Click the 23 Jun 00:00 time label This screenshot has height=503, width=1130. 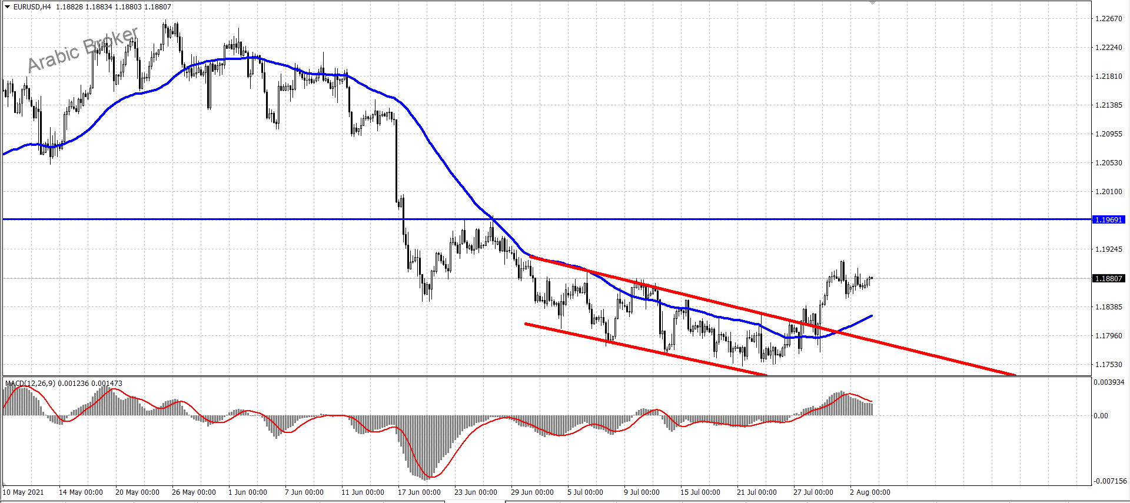tap(476, 492)
